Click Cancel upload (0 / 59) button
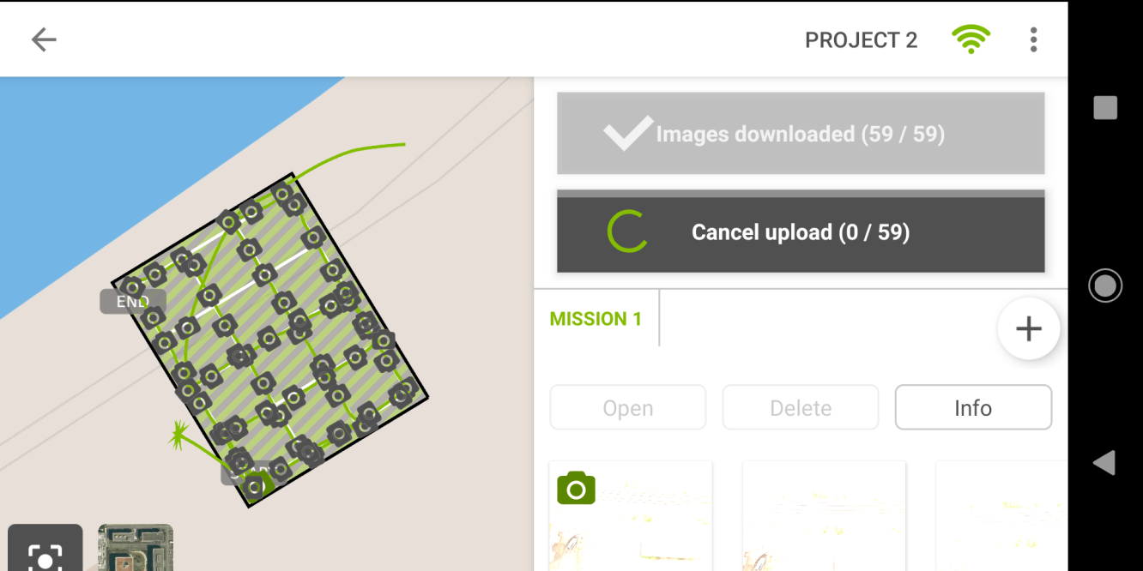This screenshot has height=571, width=1143. click(x=801, y=232)
